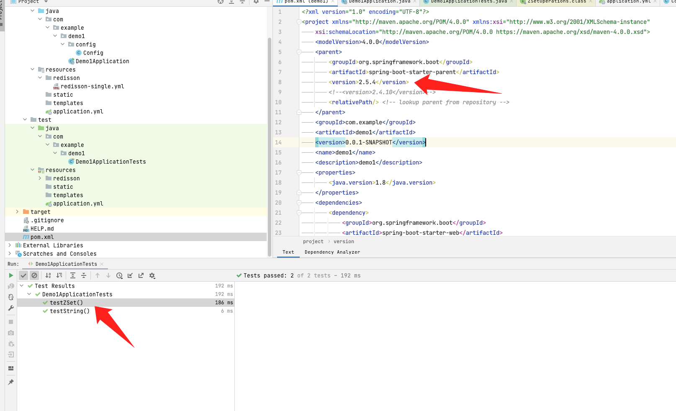Click the version breadcrumb
The width and height of the screenshot is (676, 411).
[x=344, y=241]
